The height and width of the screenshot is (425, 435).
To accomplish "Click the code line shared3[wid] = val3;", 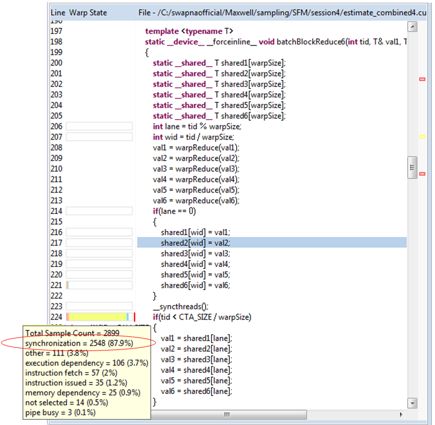I will click(195, 253).
